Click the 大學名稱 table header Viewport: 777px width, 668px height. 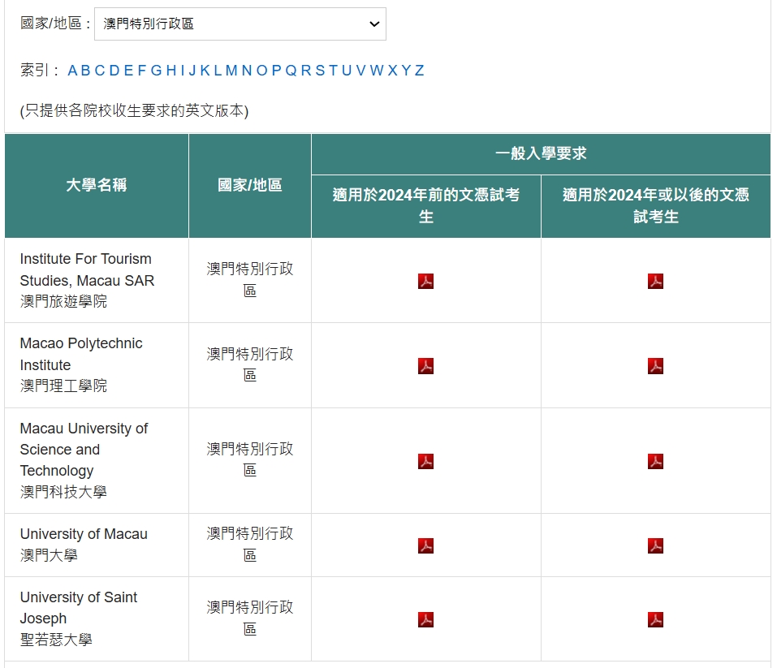96,185
